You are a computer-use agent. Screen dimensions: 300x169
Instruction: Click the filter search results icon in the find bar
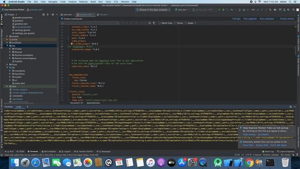(154, 23)
